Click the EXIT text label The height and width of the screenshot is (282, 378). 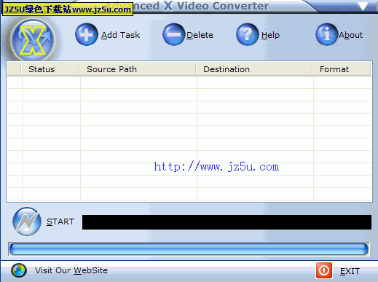click(350, 271)
